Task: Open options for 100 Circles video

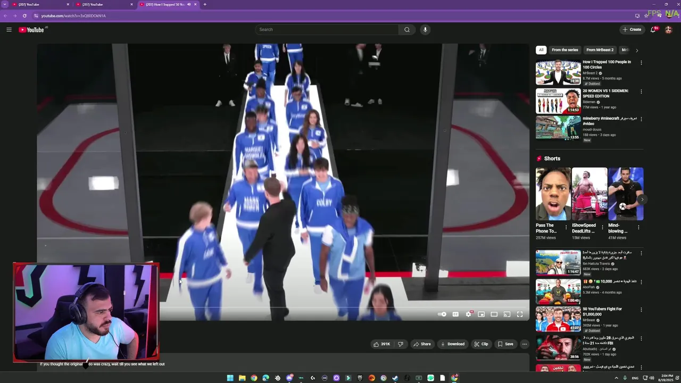Action: 641,63
